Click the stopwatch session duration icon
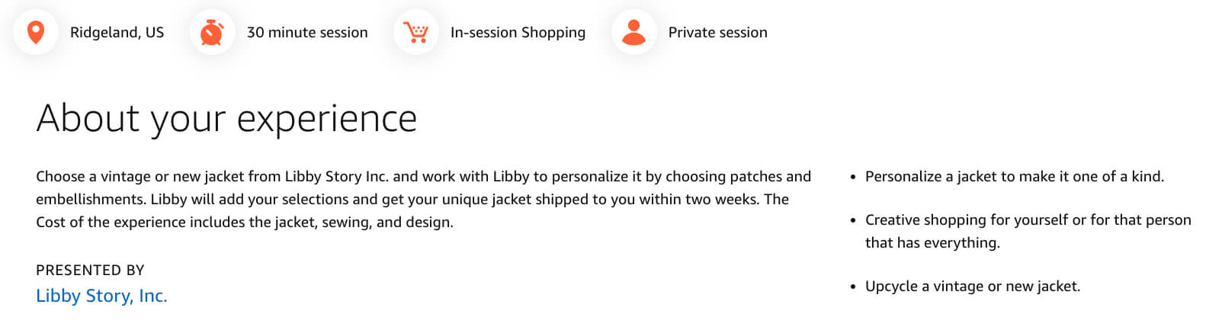 tap(212, 33)
